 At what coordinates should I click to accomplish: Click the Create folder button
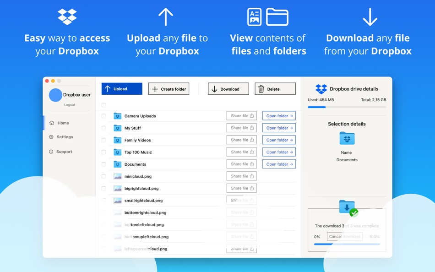pyautogui.click(x=169, y=89)
